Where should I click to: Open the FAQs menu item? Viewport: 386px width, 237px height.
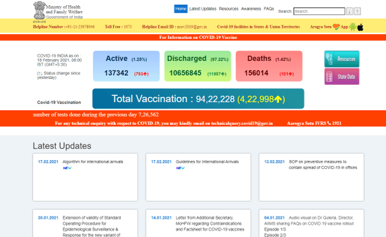click(x=269, y=9)
